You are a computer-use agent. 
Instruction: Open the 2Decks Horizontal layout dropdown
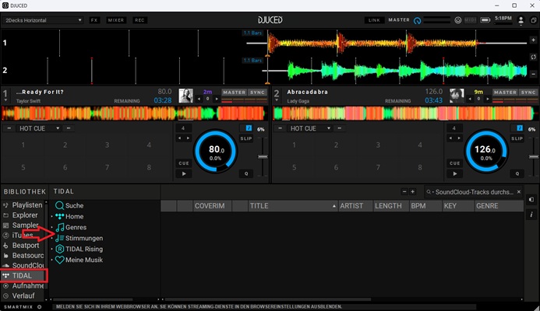click(x=43, y=20)
